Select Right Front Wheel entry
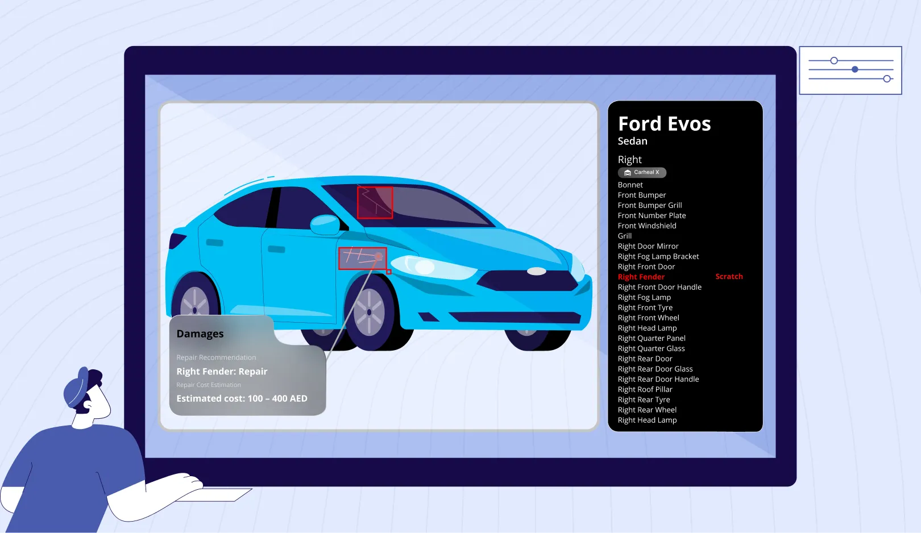Screen dimensions: 921x533 (649, 318)
